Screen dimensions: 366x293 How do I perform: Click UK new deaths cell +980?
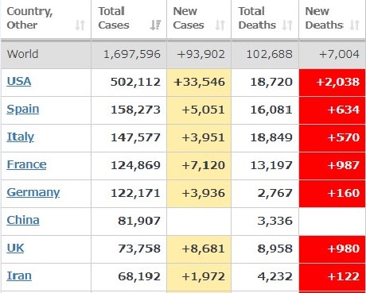click(x=332, y=249)
